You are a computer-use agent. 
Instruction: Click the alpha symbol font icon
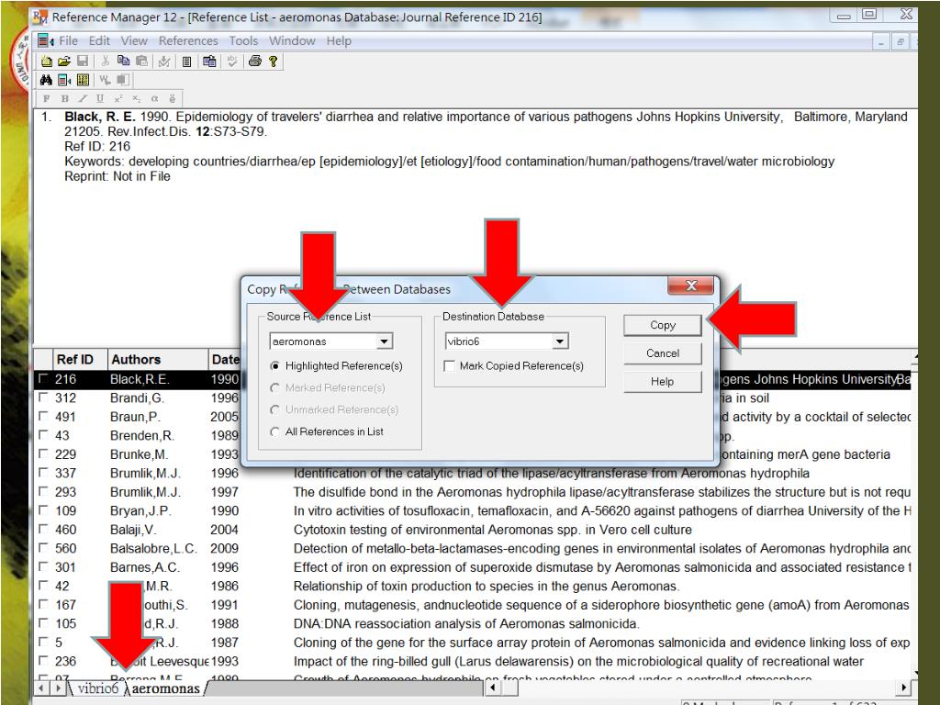[x=154, y=99]
